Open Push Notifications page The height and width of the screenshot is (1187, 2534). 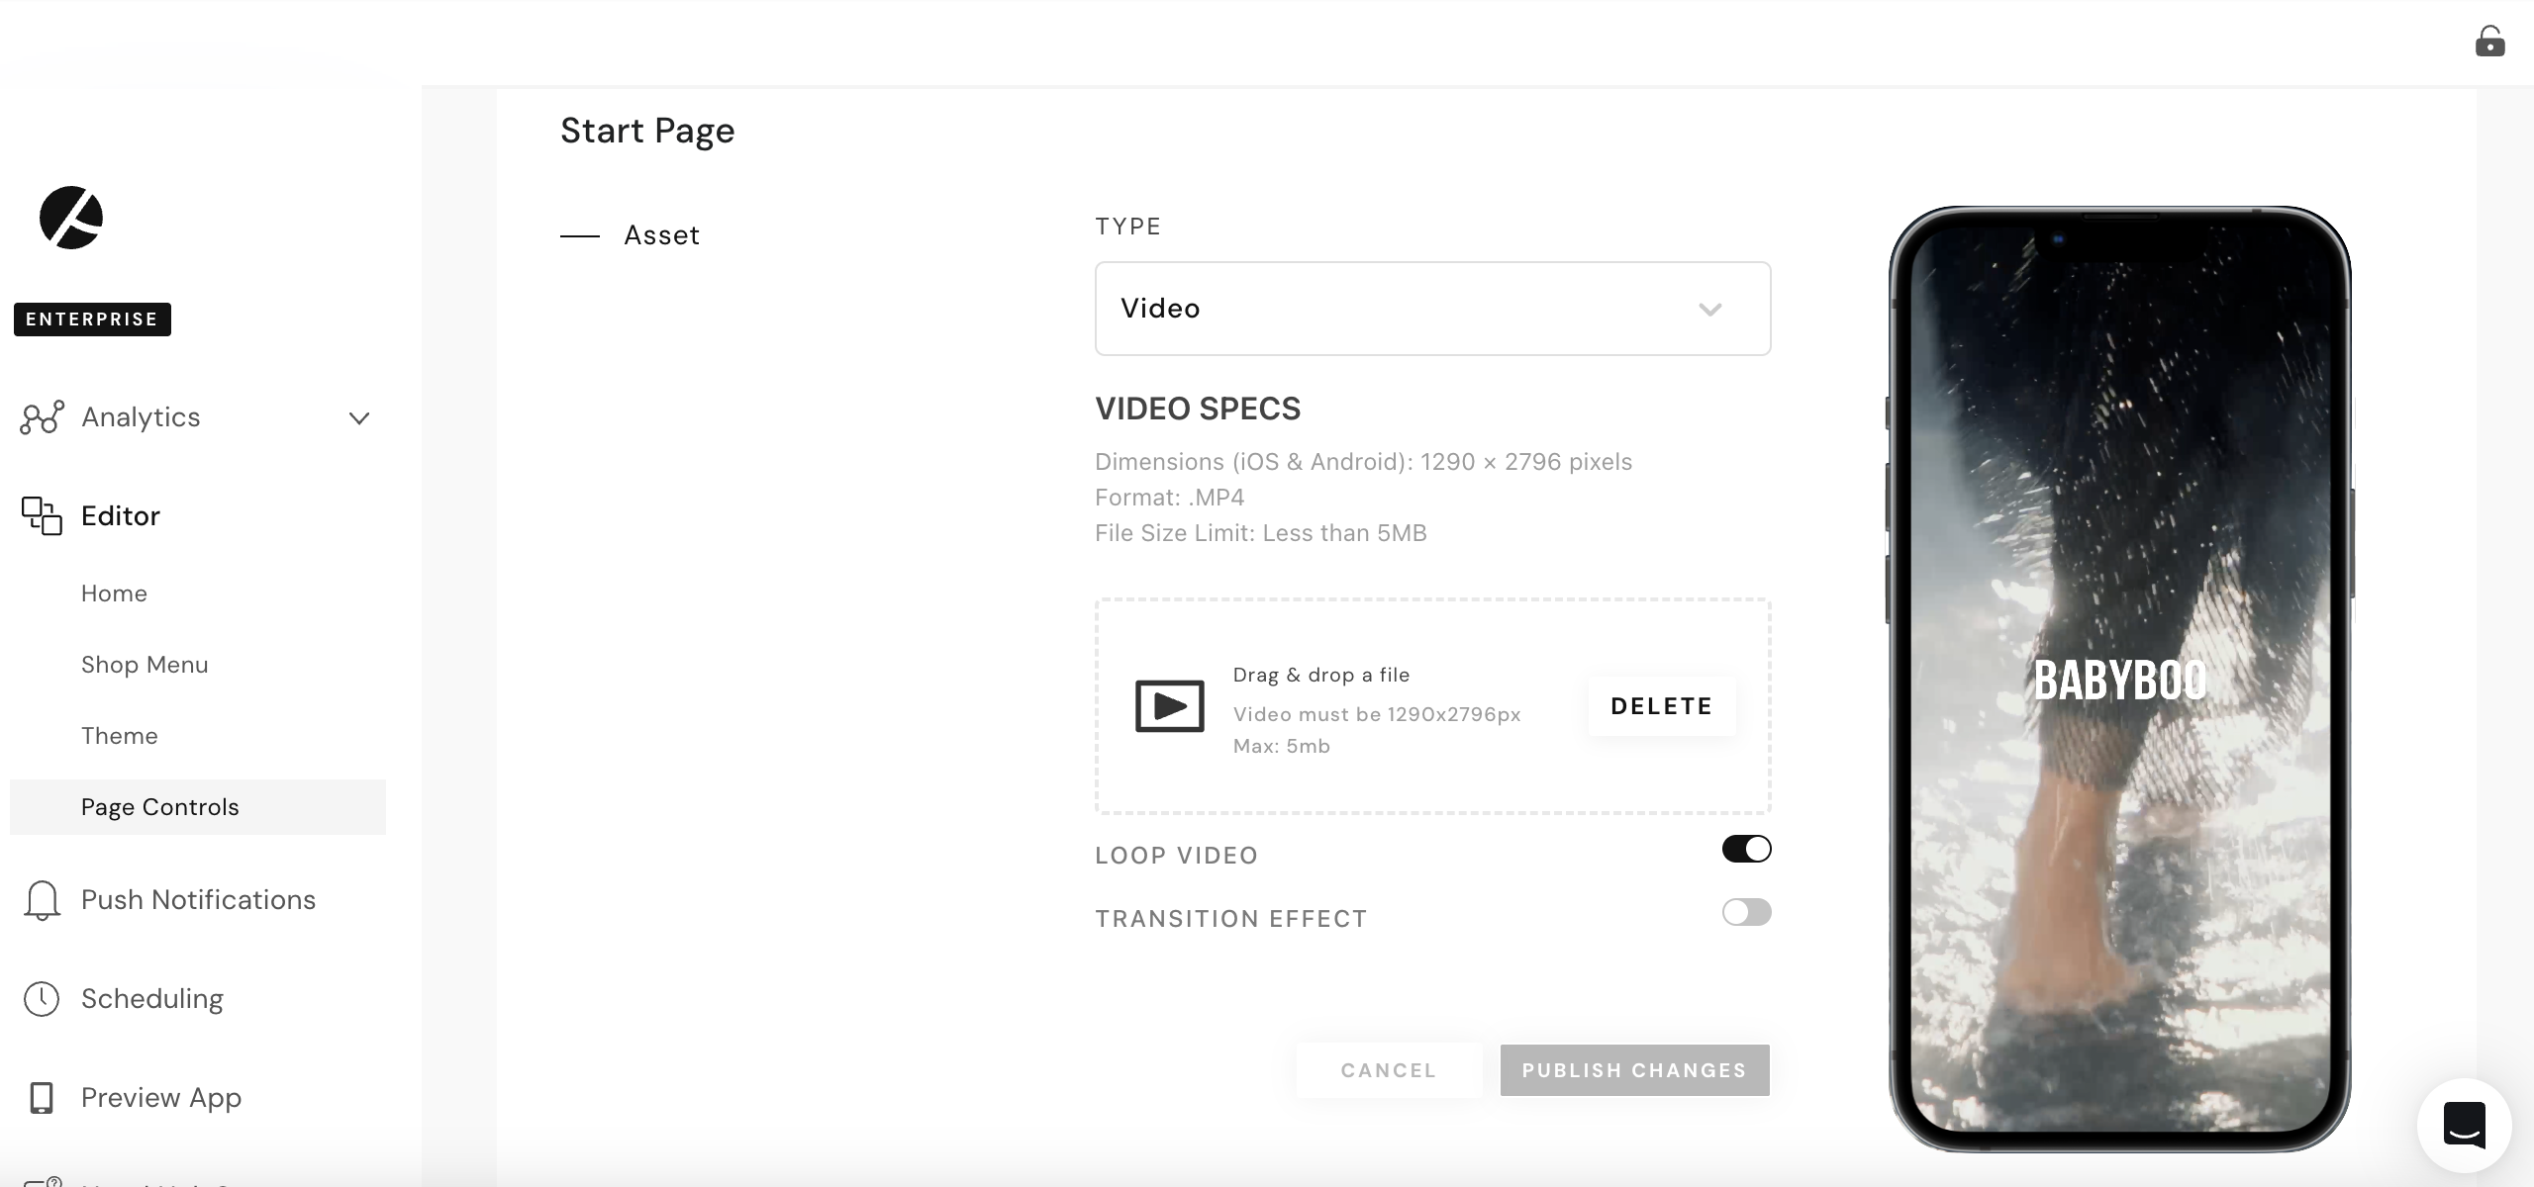pos(198,900)
